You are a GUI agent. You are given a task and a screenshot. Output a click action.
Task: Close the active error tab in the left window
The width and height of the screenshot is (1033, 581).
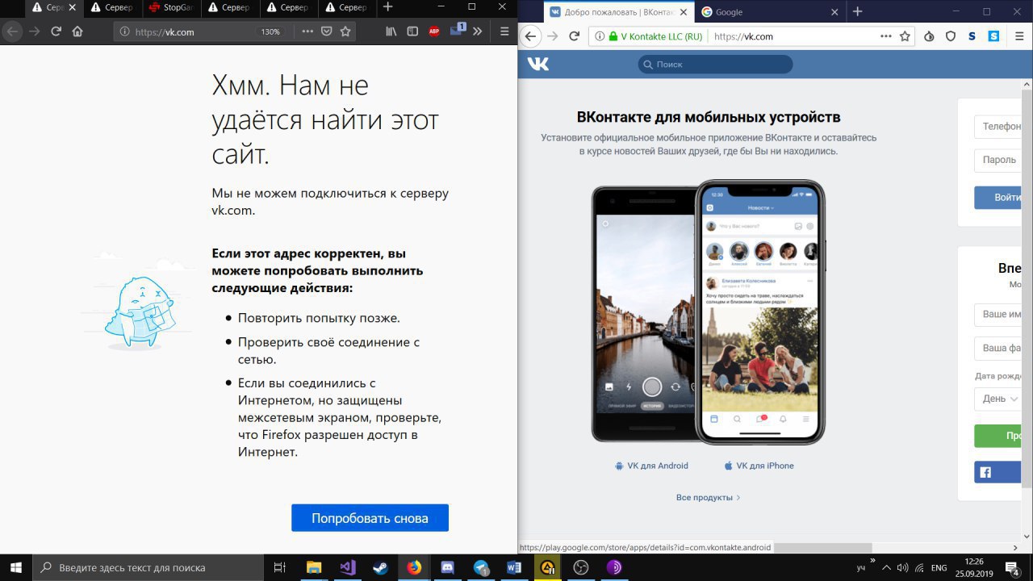73,7
